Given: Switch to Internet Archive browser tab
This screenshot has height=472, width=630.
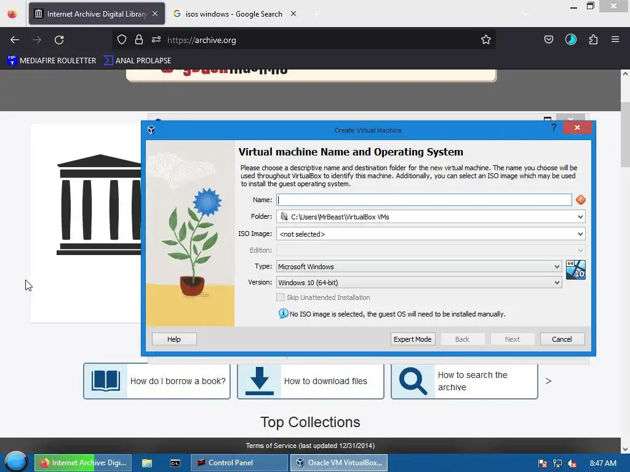Looking at the screenshot, I should [97, 14].
